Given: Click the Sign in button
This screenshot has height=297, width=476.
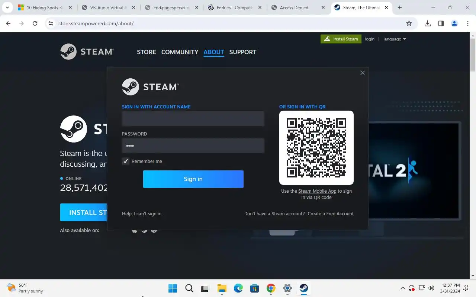Looking at the screenshot, I should (x=193, y=179).
